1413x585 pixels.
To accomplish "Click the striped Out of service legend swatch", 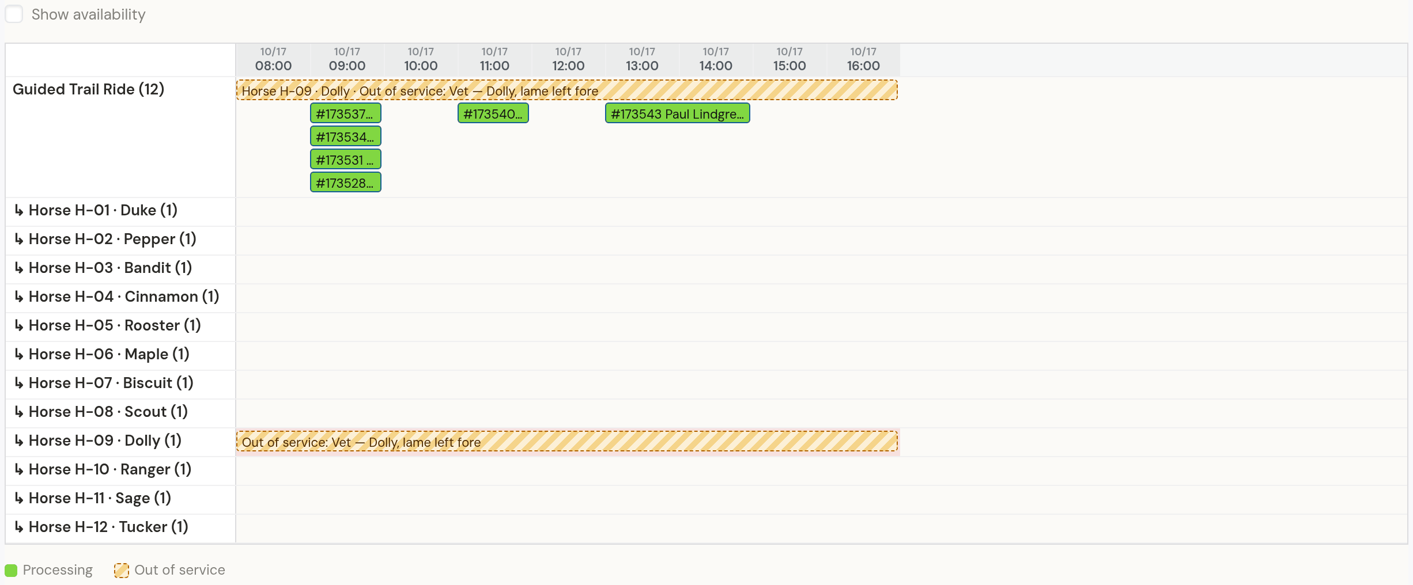I will (122, 570).
